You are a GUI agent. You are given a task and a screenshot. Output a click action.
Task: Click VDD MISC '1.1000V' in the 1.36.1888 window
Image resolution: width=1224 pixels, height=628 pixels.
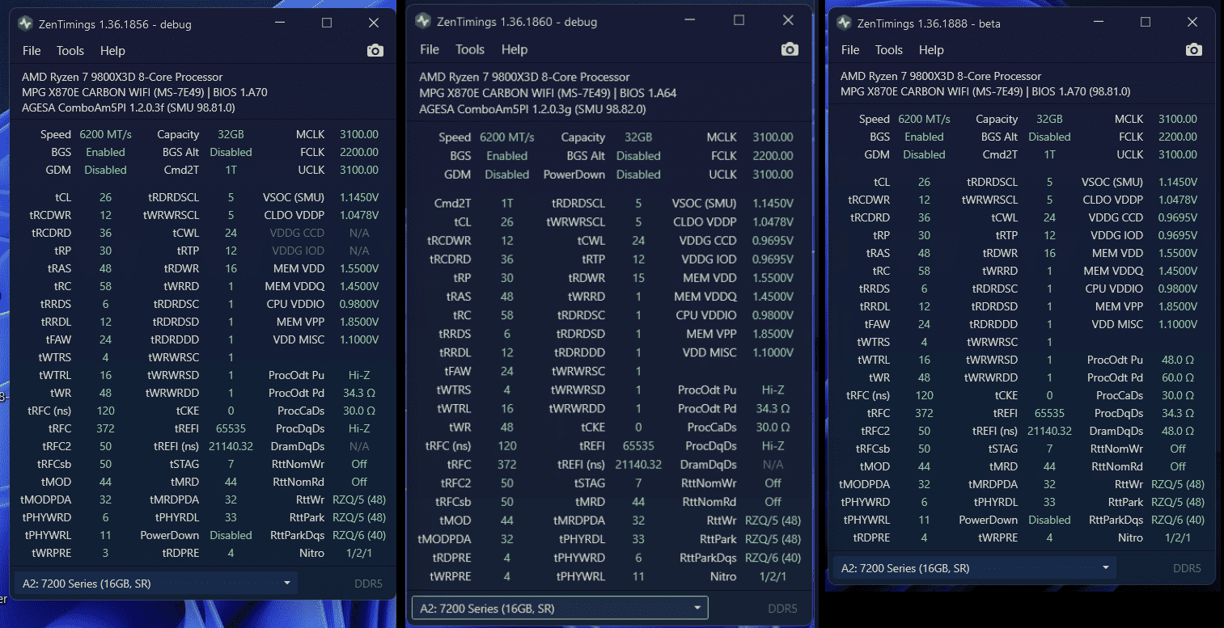(1177, 324)
